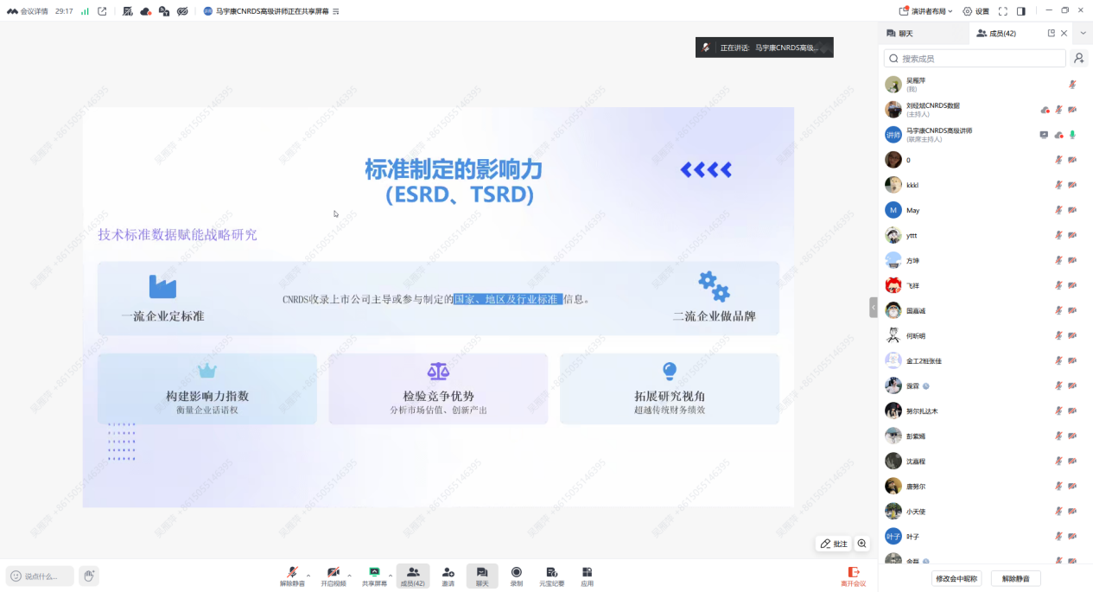Enter full screen mode
The height and width of the screenshot is (592, 1093).
(x=1003, y=11)
